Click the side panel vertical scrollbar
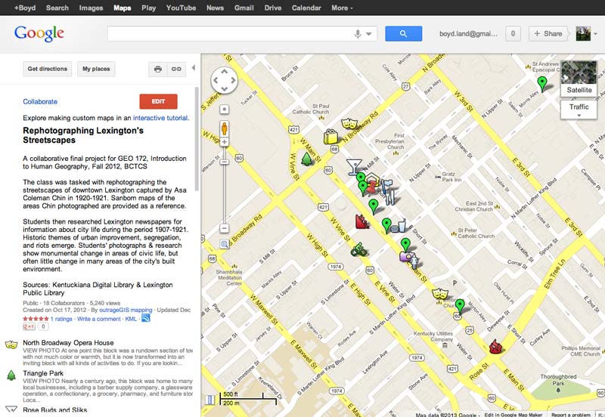The width and height of the screenshot is (605, 417). coord(197,139)
